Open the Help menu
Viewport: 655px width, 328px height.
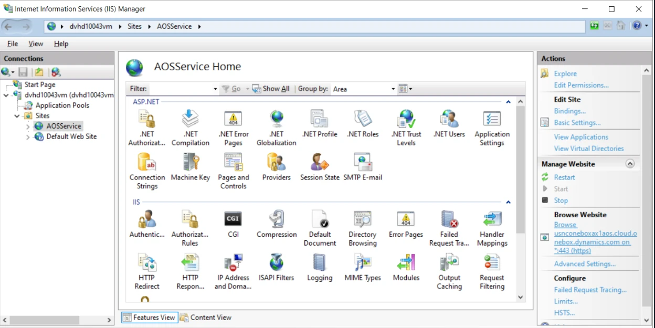tap(61, 44)
